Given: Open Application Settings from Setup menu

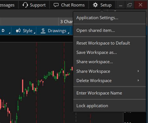Looking at the screenshot, I should [110, 18].
